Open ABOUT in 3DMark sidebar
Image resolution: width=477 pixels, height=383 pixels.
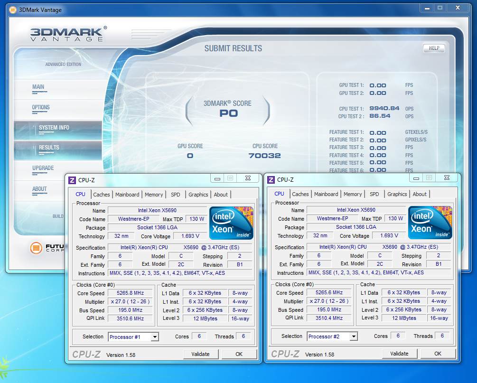(x=39, y=189)
